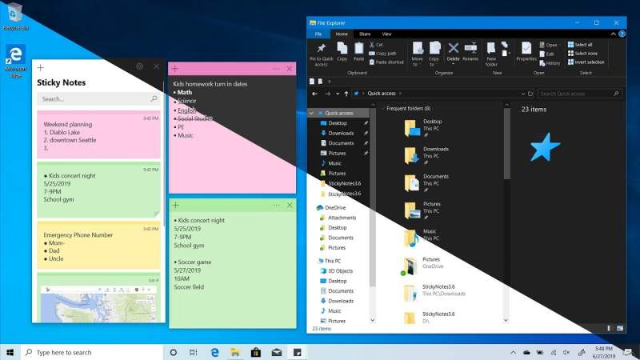Switch to large icons view in status bar

[x=620, y=328]
